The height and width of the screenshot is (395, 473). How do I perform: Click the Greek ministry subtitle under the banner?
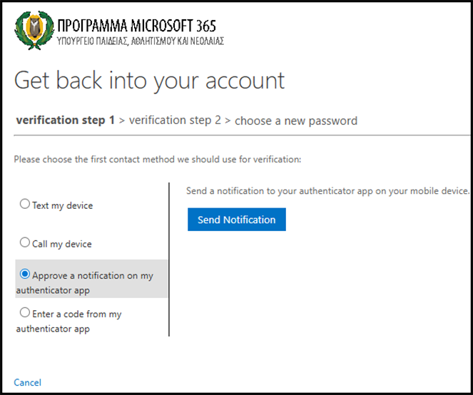pos(140,41)
